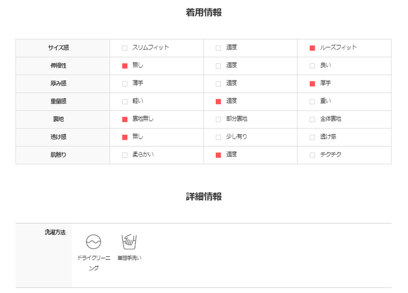Click the チクチク label text
Screen dimensions: 408x293
click(330, 155)
